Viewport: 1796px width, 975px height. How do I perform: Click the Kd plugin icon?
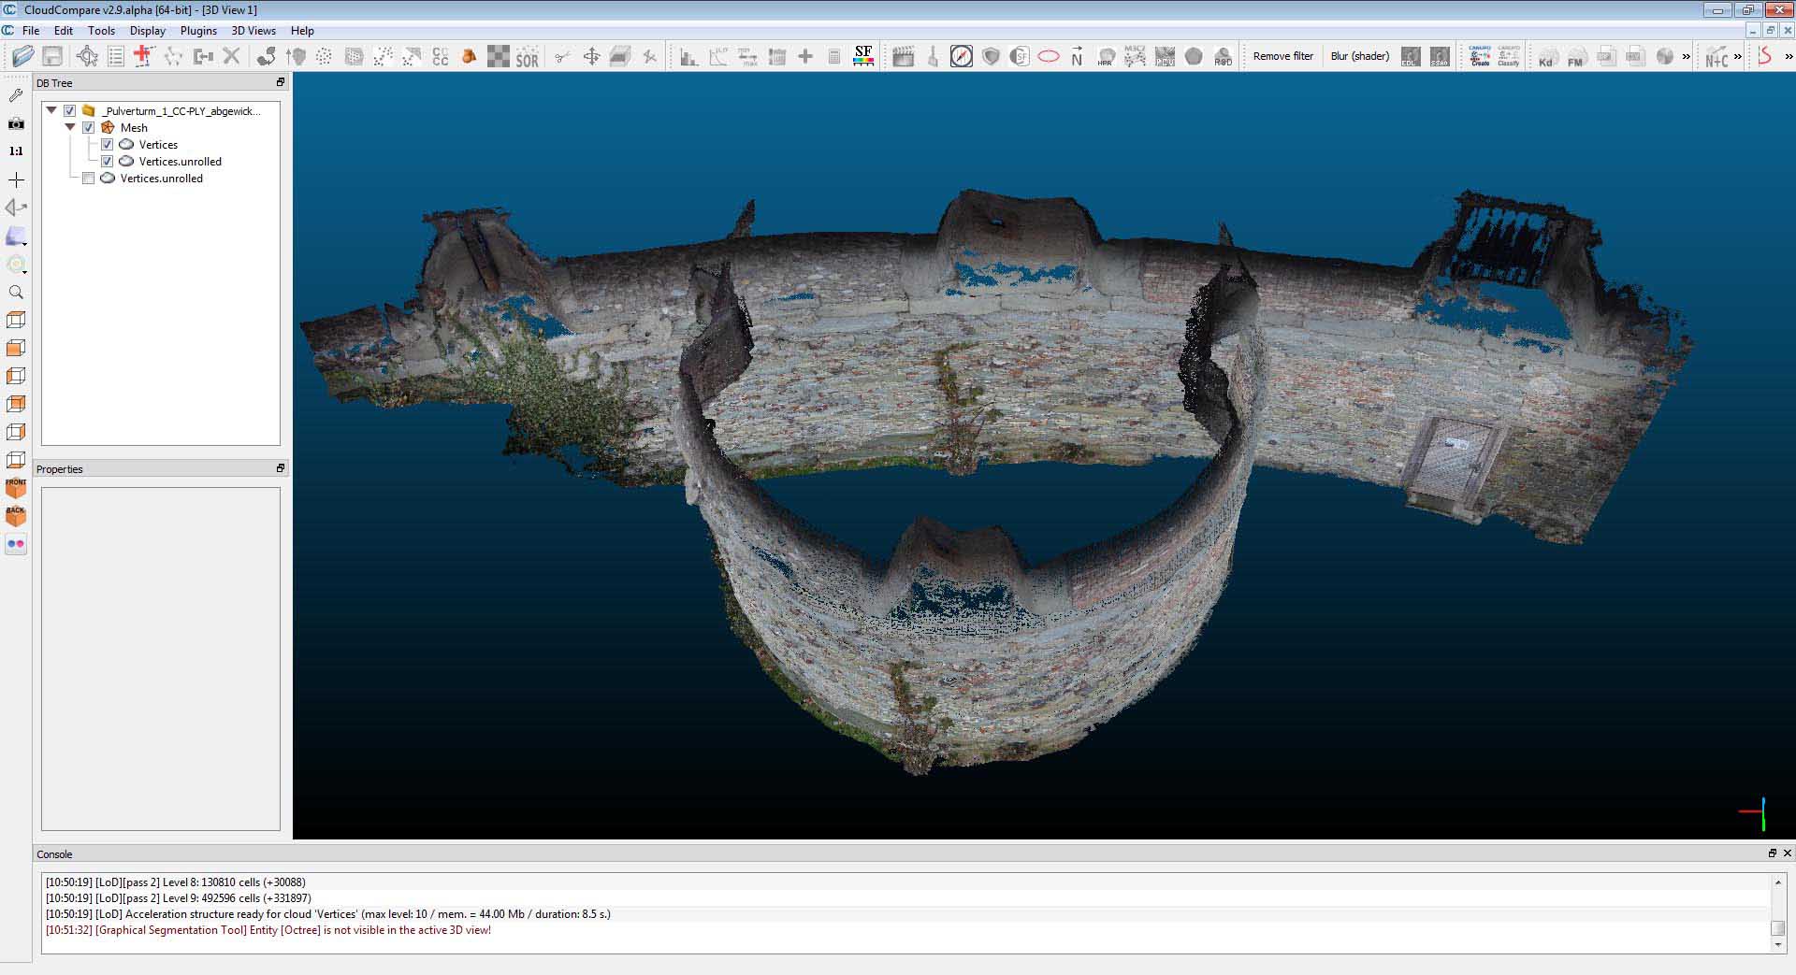pyautogui.click(x=1547, y=57)
